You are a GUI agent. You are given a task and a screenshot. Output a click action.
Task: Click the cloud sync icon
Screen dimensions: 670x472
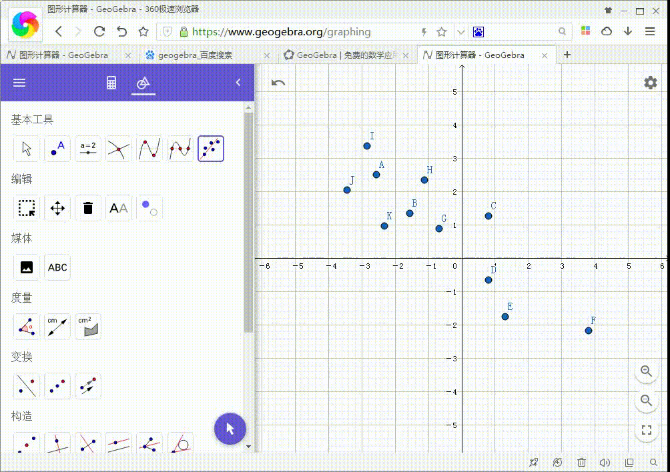(607, 31)
